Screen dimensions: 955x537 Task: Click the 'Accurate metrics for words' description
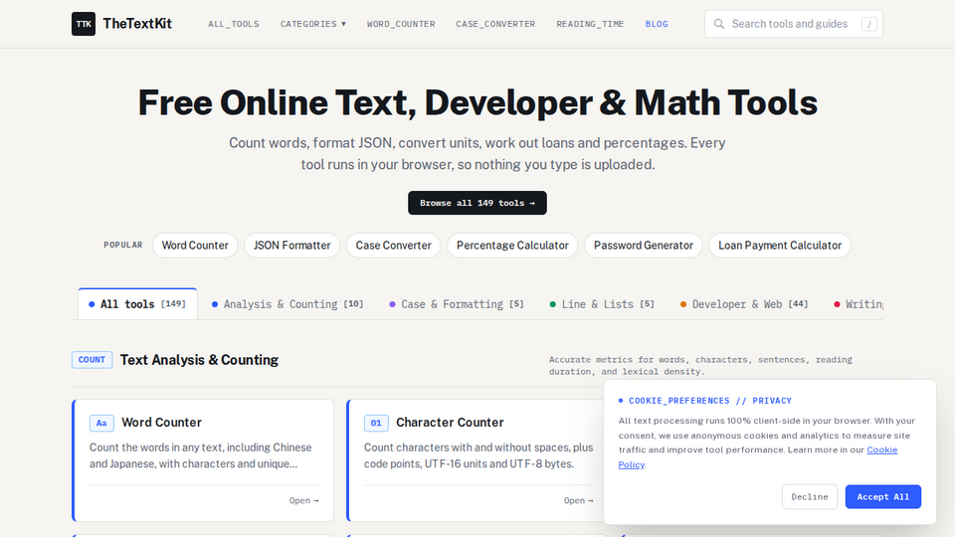[x=700, y=365]
